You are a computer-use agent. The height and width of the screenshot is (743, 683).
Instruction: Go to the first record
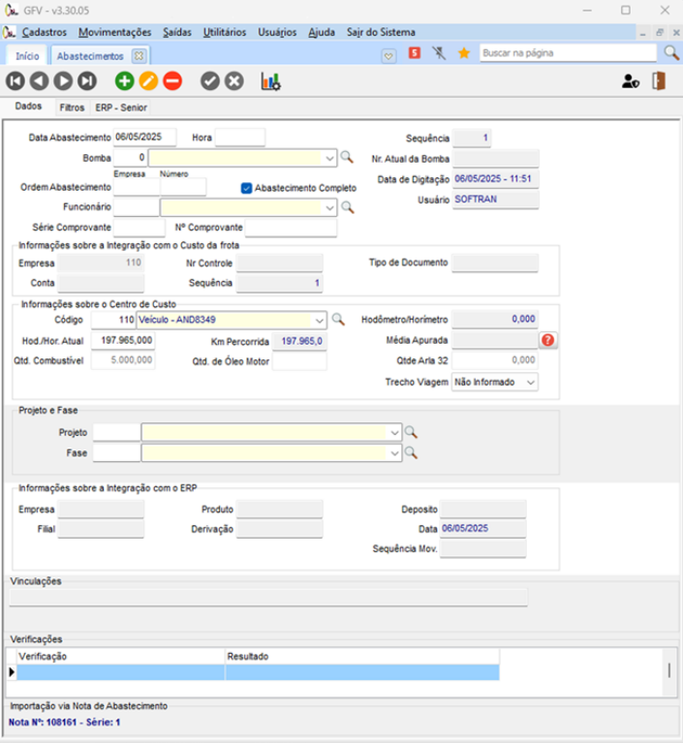[x=16, y=82]
